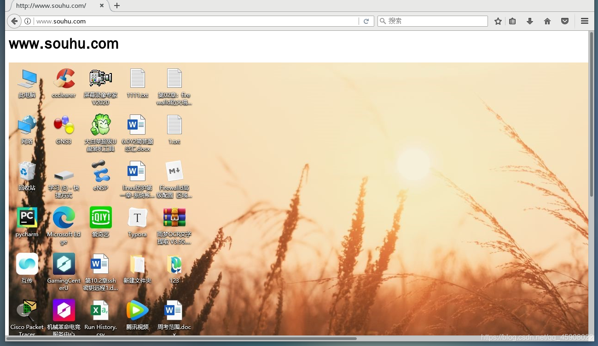Screen dimensions: 598x346
Task: Select the 新建文件夹 folder icon
Action: (138, 269)
